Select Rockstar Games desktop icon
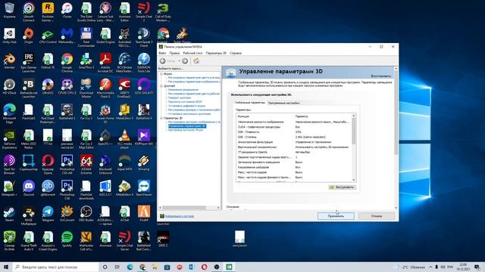The height and width of the screenshot is (272, 485). 48,12
